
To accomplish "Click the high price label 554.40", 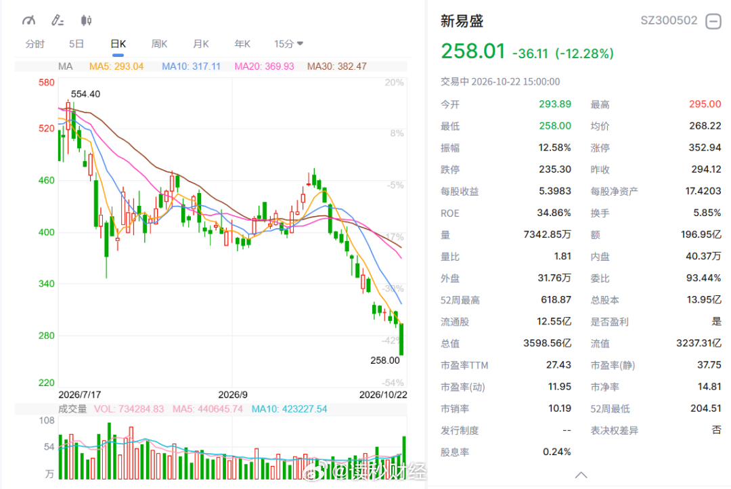I will [x=85, y=94].
